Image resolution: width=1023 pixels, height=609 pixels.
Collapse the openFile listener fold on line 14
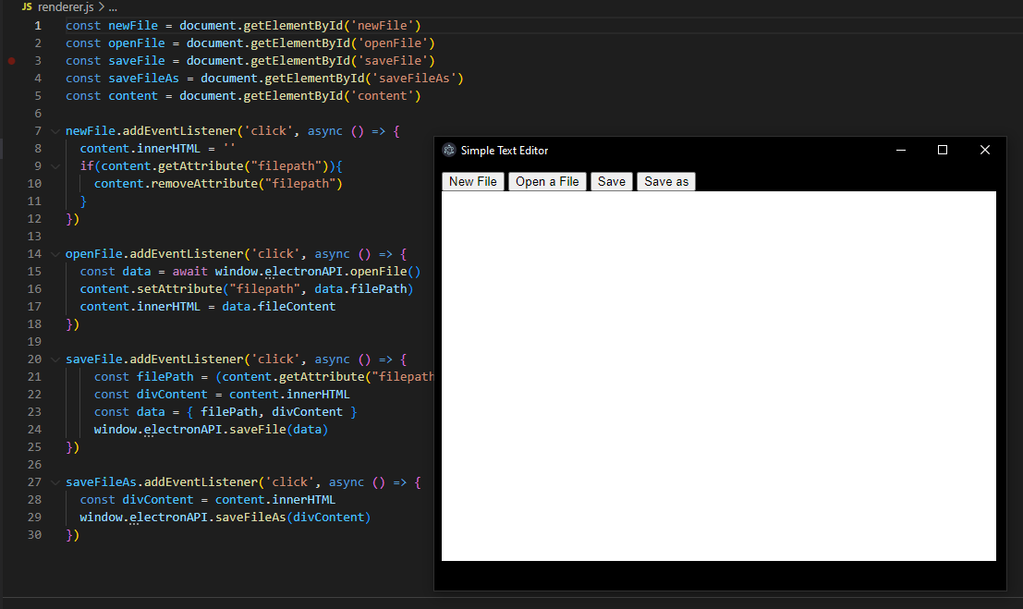[55, 254]
